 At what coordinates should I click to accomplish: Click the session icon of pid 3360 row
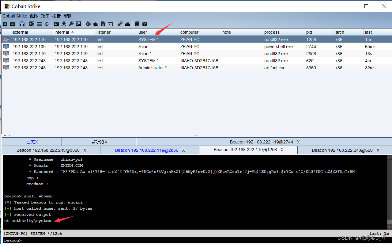pyautogui.click(x=6, y=67)
